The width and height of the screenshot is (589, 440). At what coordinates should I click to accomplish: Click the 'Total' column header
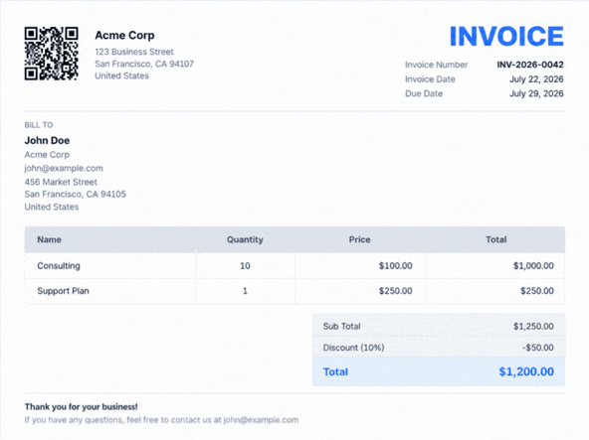(x=495, y=239)
